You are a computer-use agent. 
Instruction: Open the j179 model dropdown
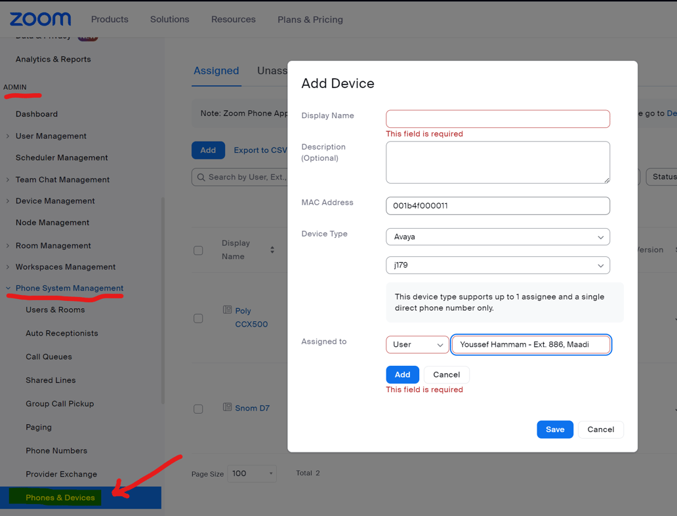[x=497, y=266]
